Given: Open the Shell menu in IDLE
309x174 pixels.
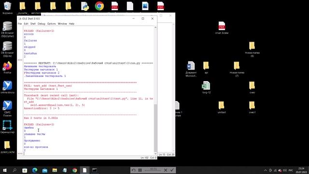Looking at the screenshot, I should coord(33,24).
